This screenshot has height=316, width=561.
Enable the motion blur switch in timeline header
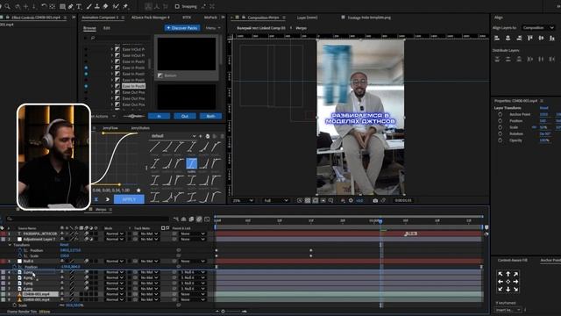click(199, 219)
